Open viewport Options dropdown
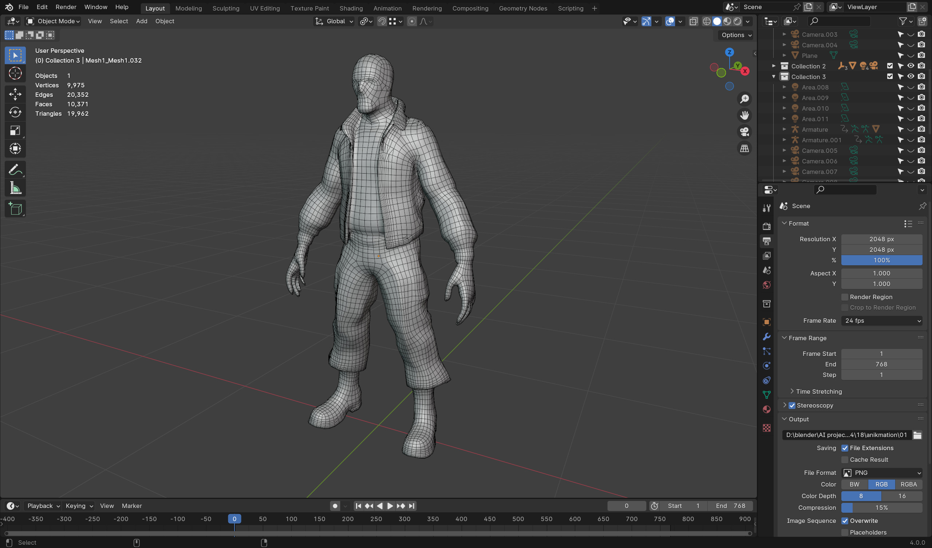This screenshot has height=548, width=932. coord(736,35)
